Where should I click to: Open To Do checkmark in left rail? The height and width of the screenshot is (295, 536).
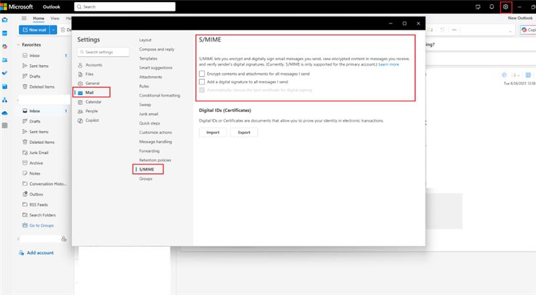click(5, 73)
